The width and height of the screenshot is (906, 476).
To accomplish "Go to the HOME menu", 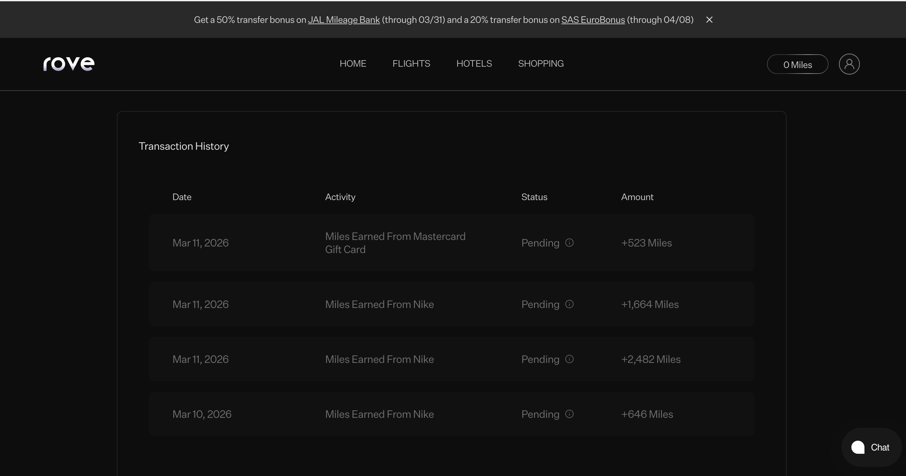I will [353, 64].
